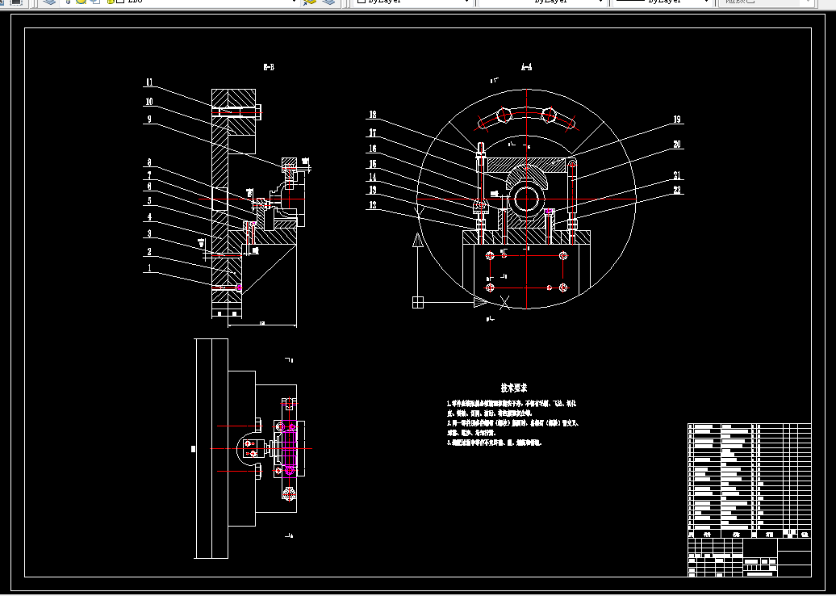Click part number label 21 in view A-A

click(x=677, y=175)
